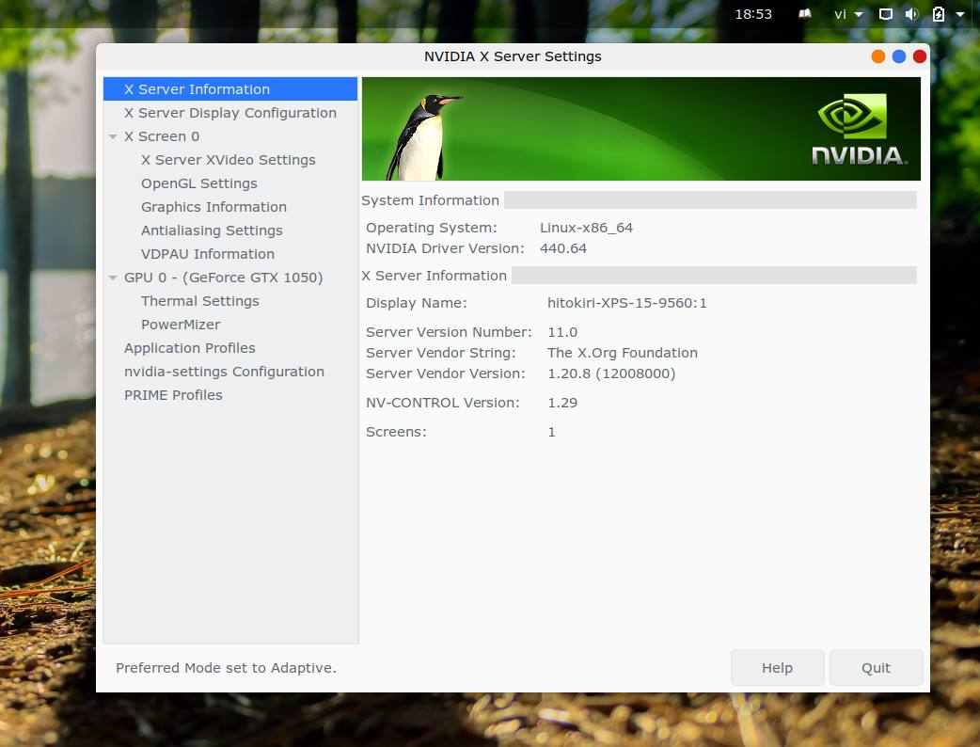Screen dimensions: 980x747
Task: Click display name hitokiri-XPS-15-9560:1
Action: (627, 303)
